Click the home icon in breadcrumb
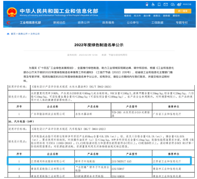This screenshot has height=179, width=197. tap(8, 34)
